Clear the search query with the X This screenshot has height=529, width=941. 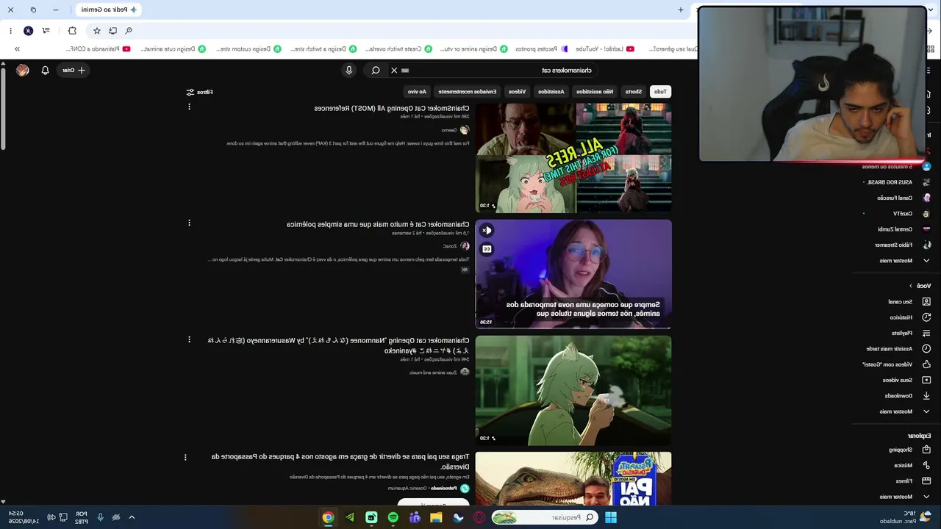coord(394,71)
